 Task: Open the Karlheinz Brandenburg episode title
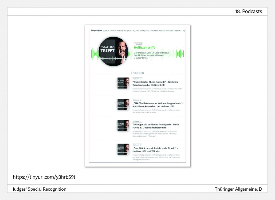tap(155, 84)
